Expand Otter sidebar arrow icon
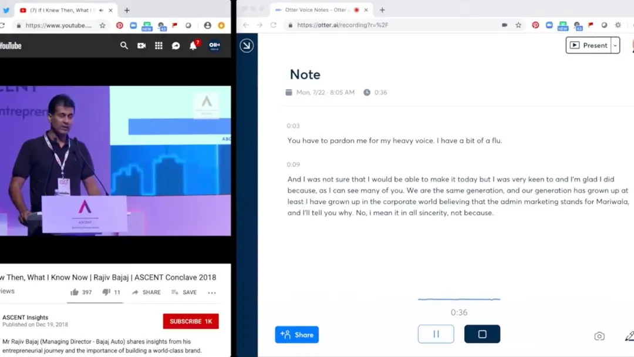The width and height of the screenshot is (634, 357). (x=247, y=45)
